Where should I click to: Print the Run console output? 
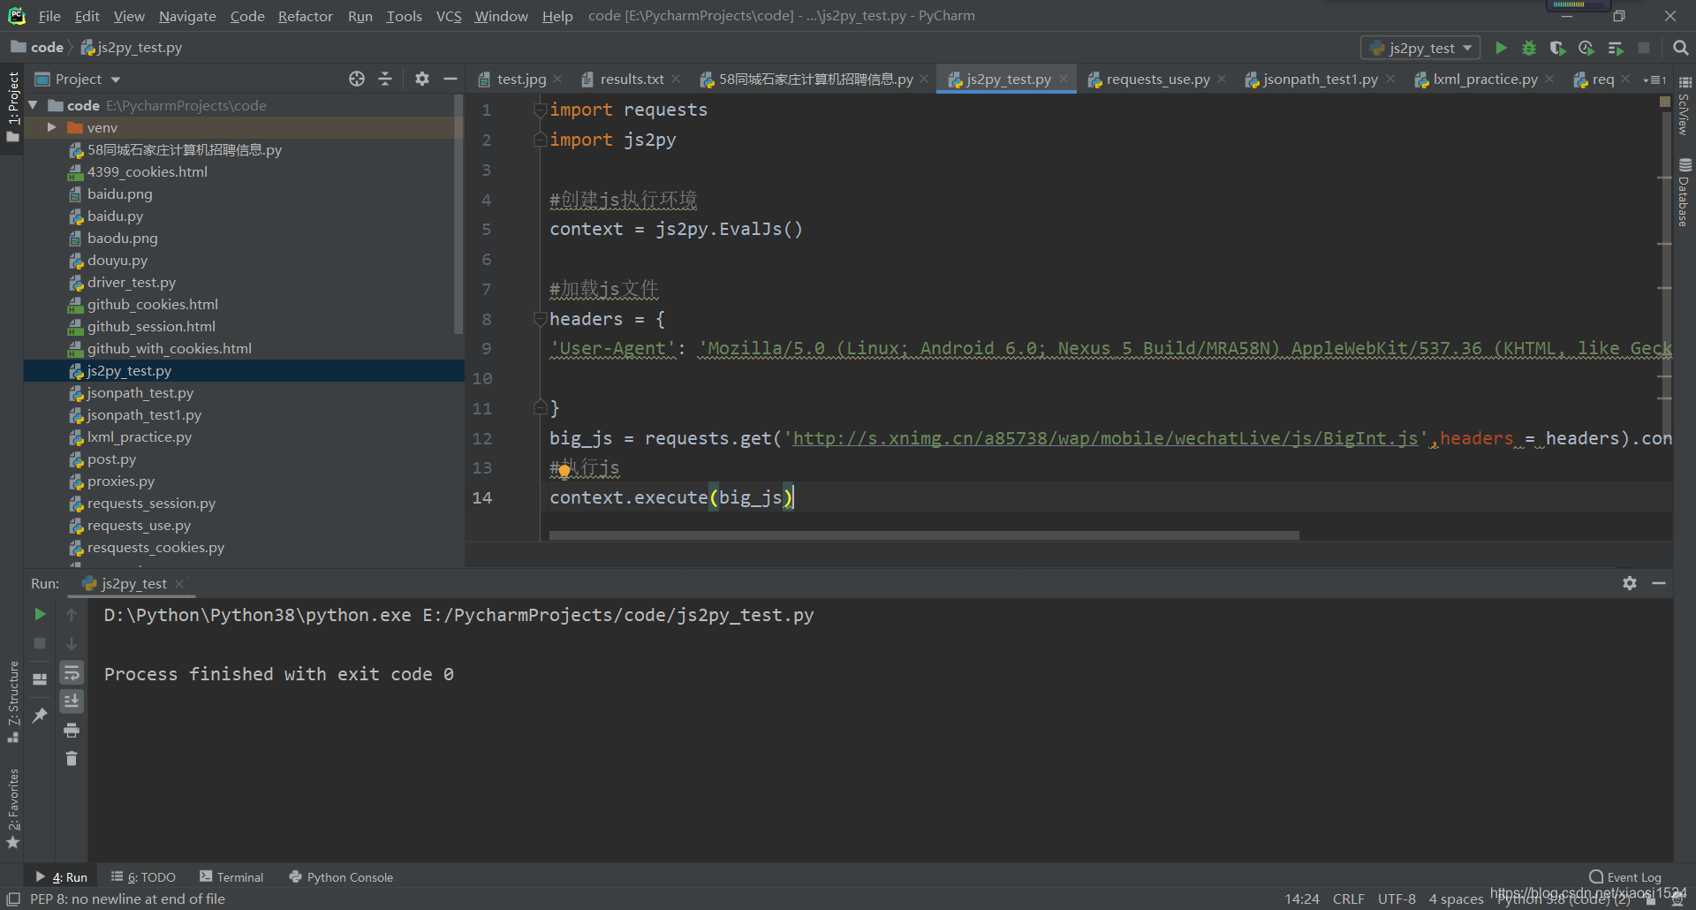pos(72,730)
